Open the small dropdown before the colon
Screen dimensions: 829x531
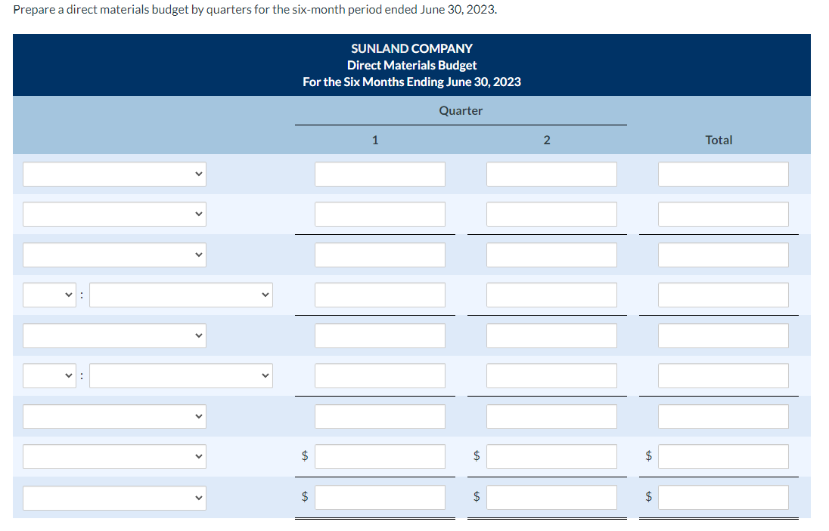pyautogui.click(x=49, y=295)
